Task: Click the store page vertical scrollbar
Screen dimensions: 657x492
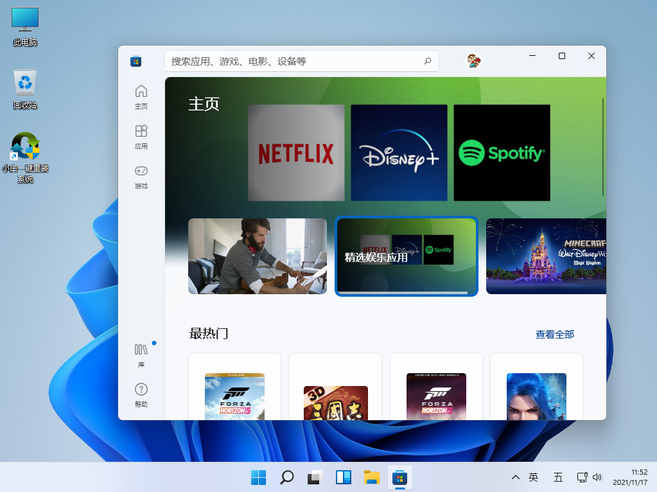Action: [x=603, y=146]
